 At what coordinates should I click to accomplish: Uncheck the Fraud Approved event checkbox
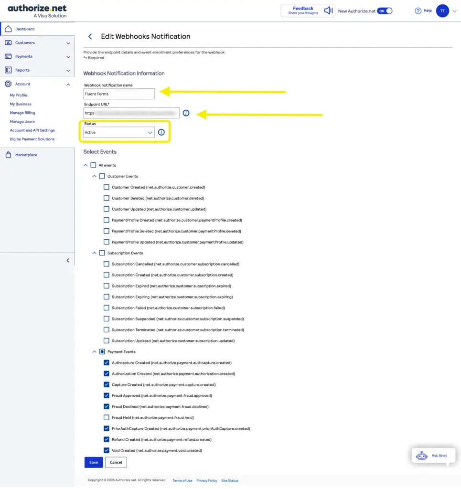pos(106,395)
